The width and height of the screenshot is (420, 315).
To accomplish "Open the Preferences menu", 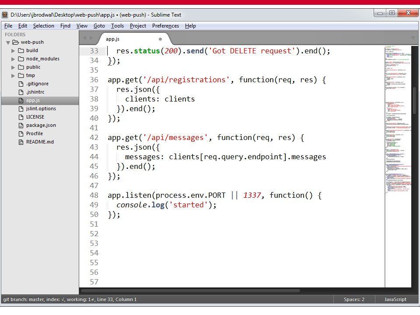I will point(165,26).
